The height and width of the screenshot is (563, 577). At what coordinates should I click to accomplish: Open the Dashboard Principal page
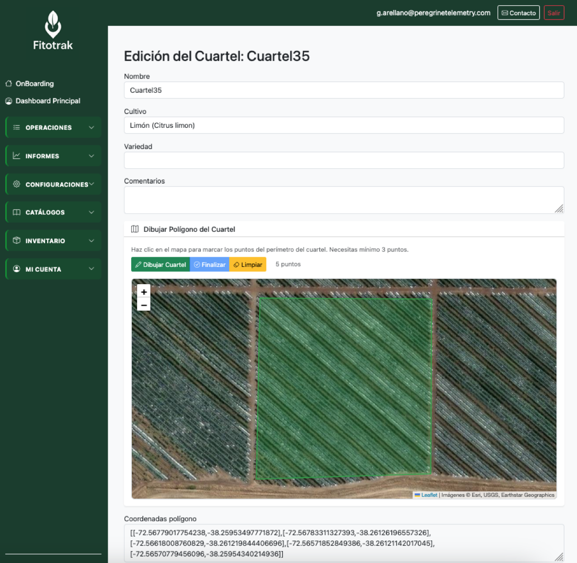tap(48, 101)
